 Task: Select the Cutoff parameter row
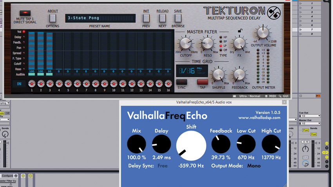tap(19, 64)
